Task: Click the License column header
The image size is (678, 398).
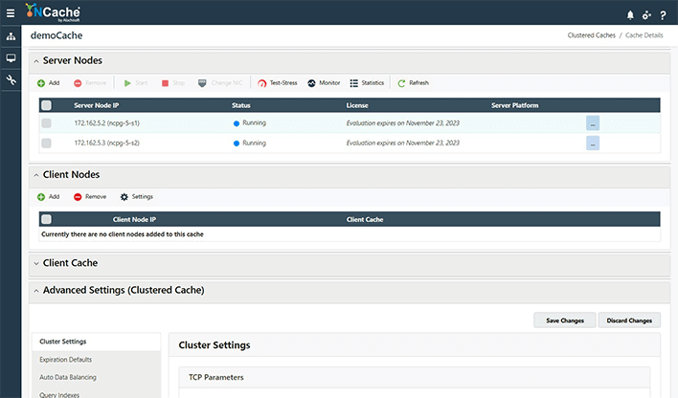Action: (x=357, y=105)
